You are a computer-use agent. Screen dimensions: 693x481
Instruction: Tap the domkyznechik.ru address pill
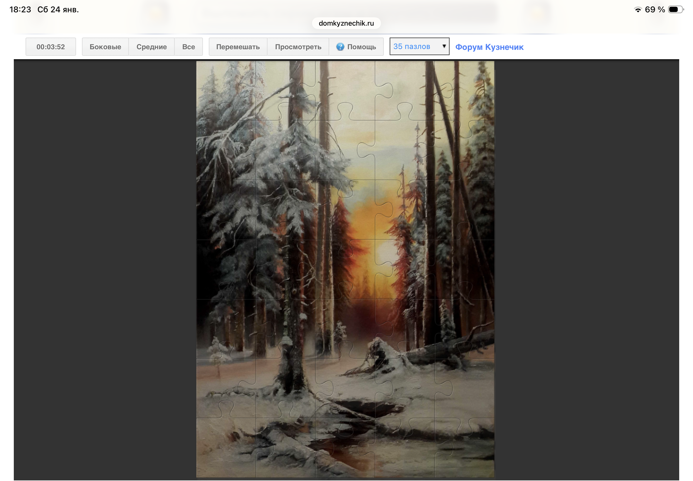346,23
